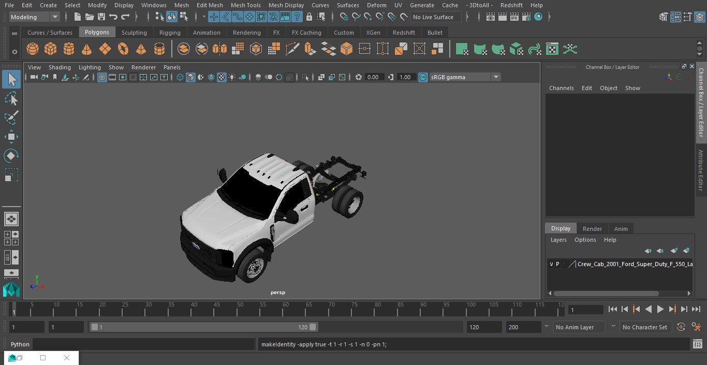Toggle sRGB gamma color management button

pyautogui.click(x=423, y=77)
